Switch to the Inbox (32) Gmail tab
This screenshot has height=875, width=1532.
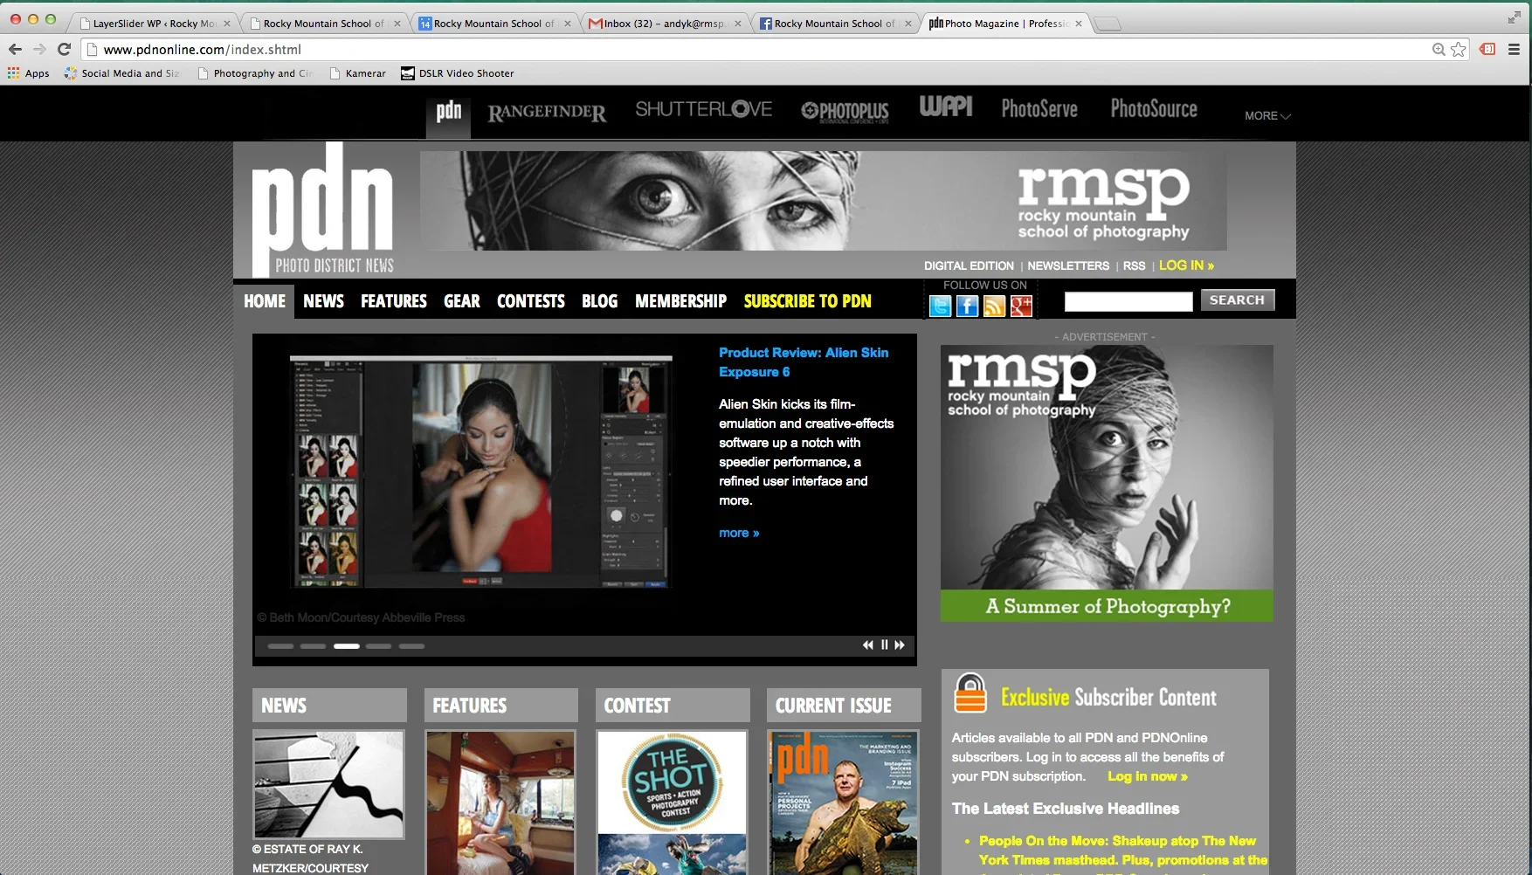pos(664,24)
